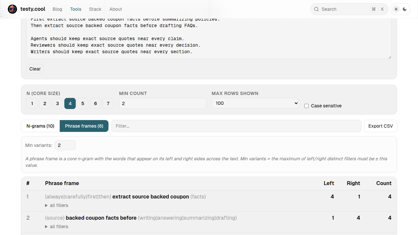
Task: Click the testy.cool avatar logo
Action: click(x=12, y=9)
